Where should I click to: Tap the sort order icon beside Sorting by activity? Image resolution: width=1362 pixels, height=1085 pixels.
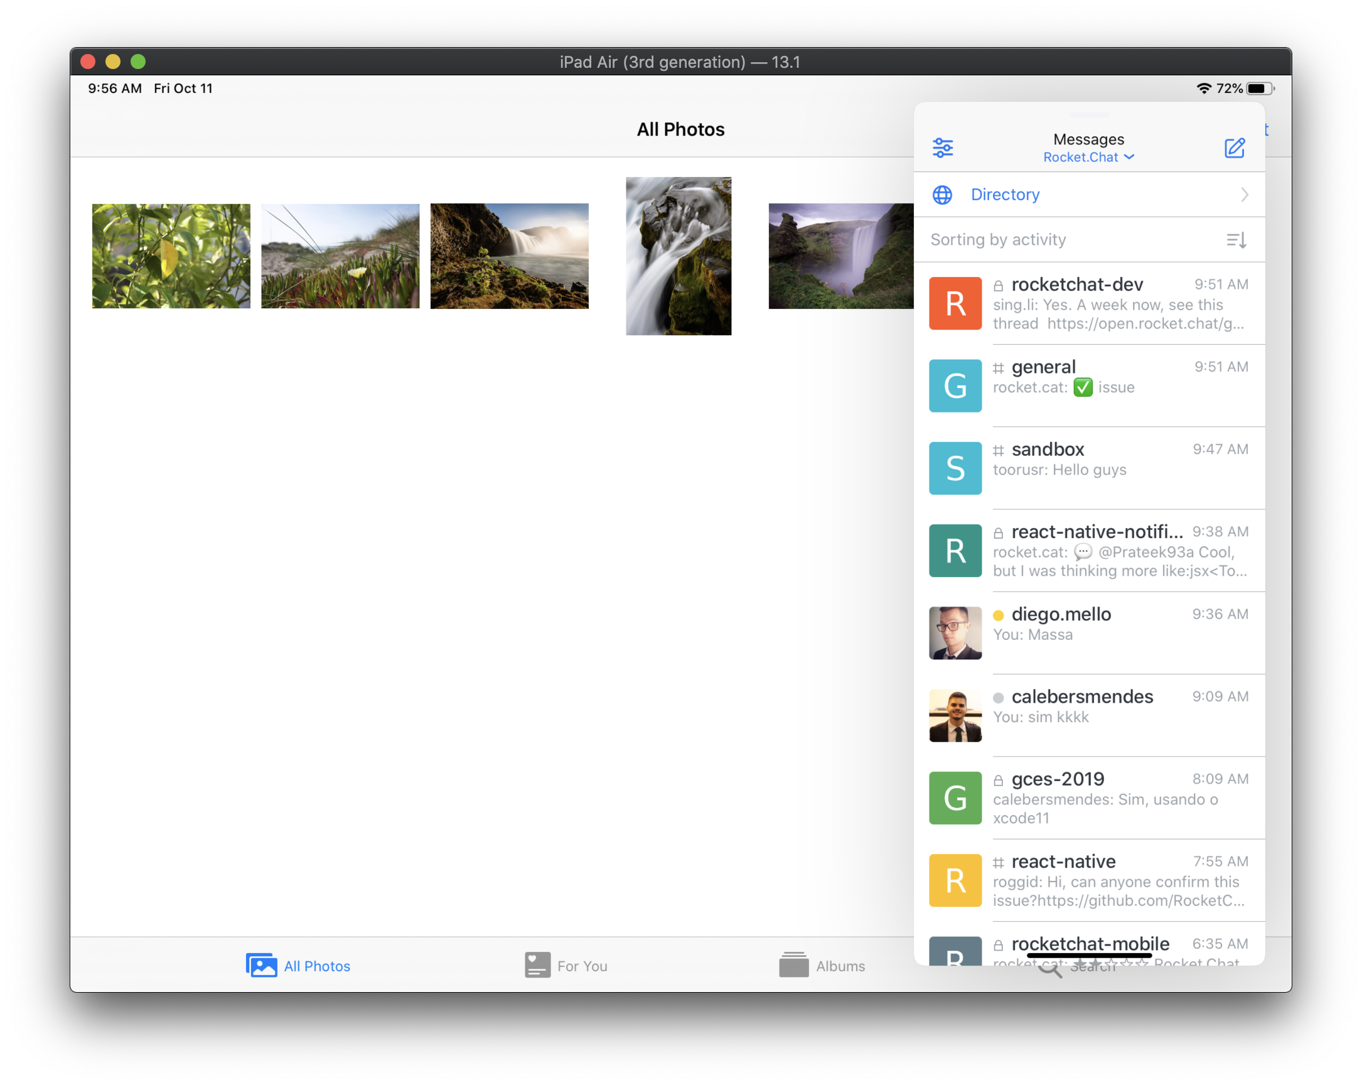click(x=1236, y=240)
